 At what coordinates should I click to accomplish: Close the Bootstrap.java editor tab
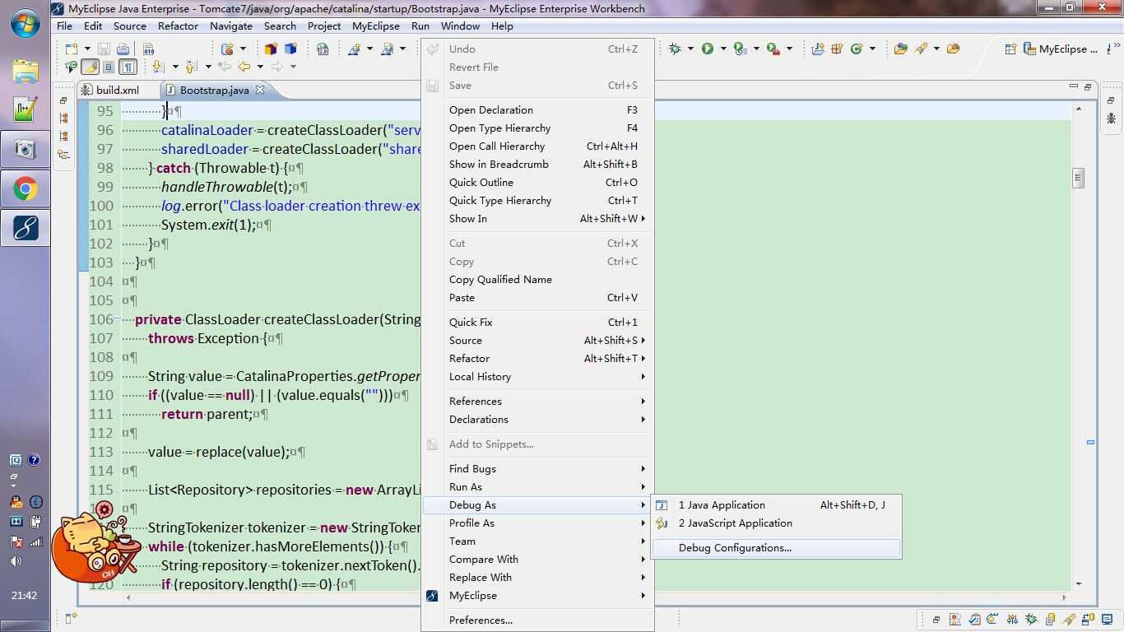[x=260, y=90]
